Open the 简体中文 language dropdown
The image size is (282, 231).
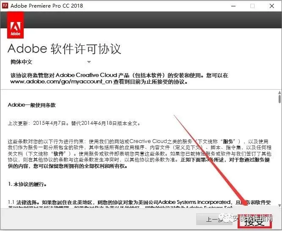(51, 62)
